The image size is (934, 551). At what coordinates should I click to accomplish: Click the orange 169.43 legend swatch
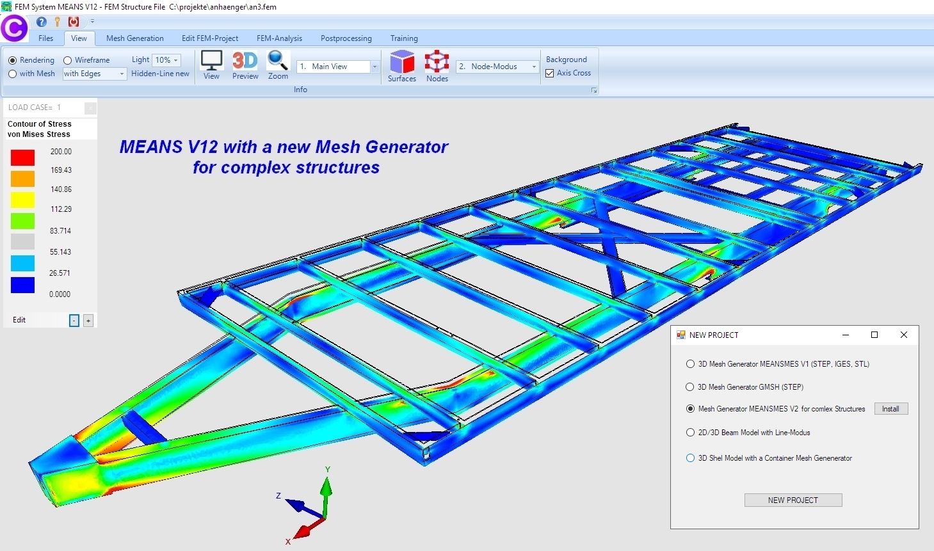[x=22, y=179]
